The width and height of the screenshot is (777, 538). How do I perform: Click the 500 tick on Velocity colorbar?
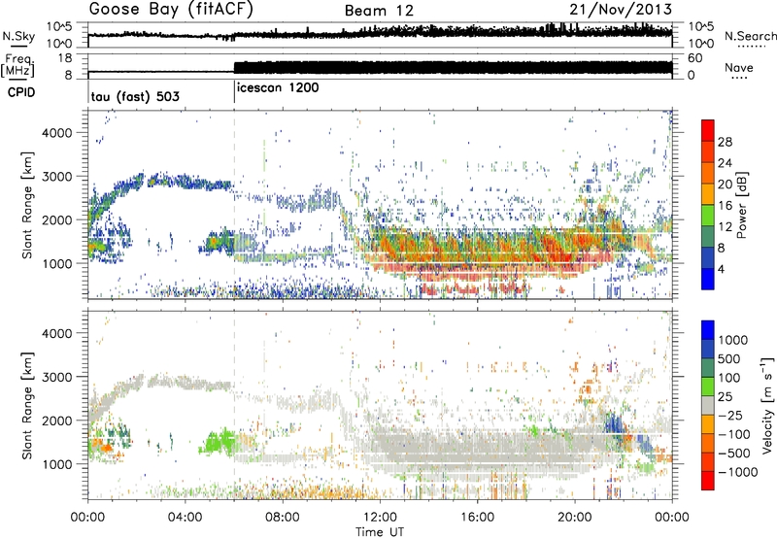coord(729,359)
